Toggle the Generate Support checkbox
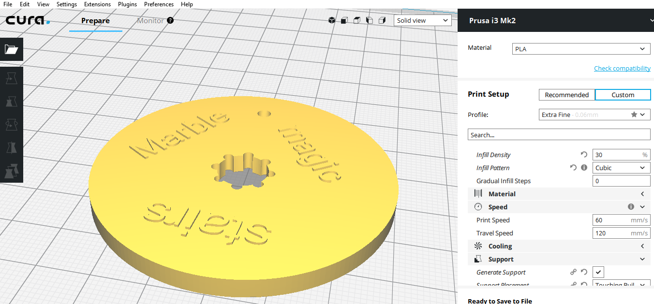 tap(598, 272)
